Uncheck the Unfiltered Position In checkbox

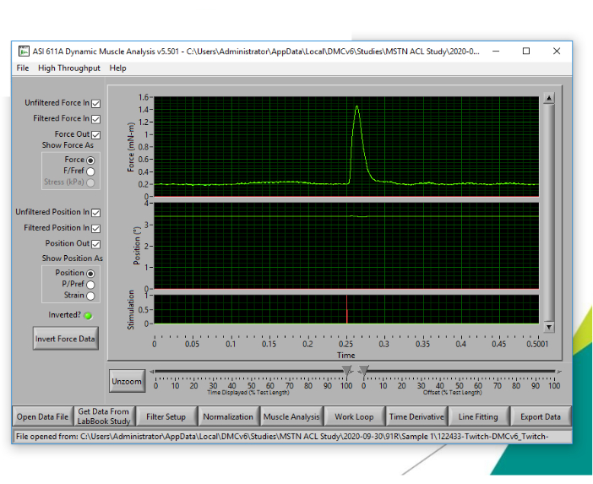click(95, 213)
